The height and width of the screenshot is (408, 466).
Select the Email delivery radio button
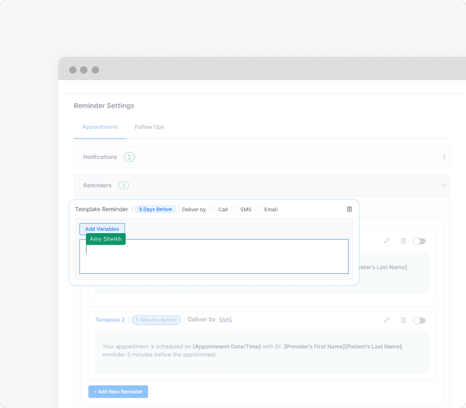pos(258,210)
